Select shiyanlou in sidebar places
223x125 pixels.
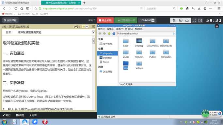[x=107, y=53]
